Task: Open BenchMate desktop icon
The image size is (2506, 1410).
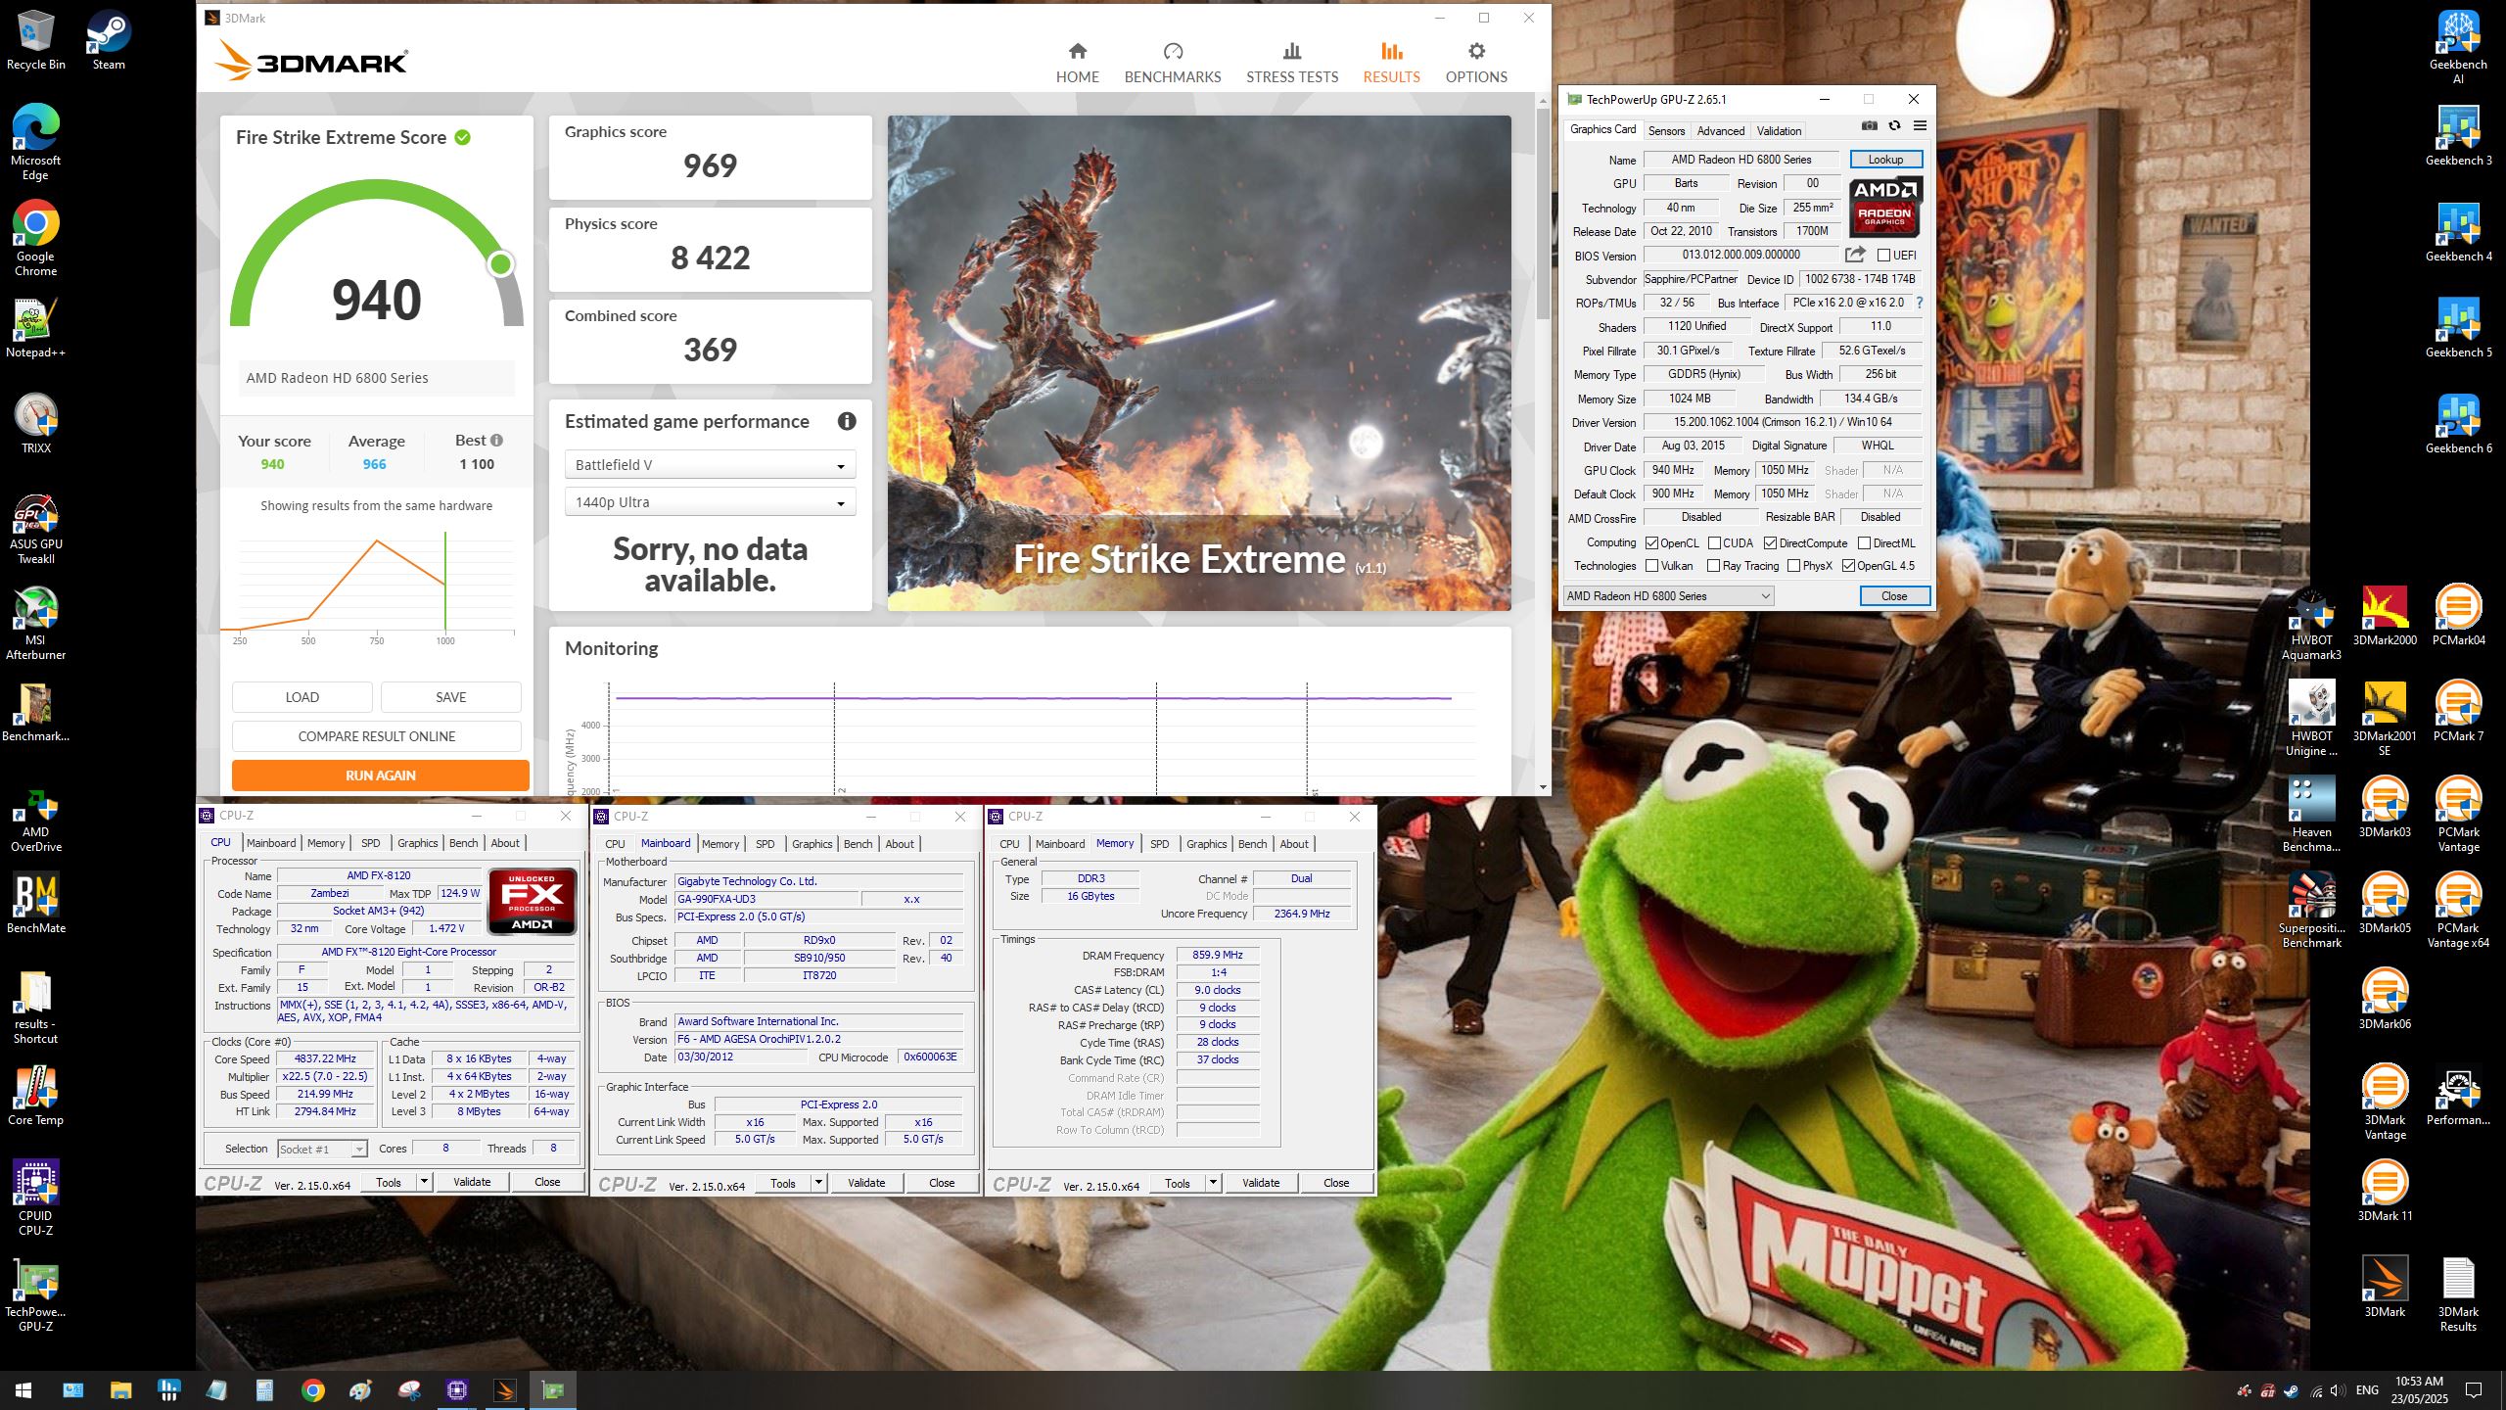Action: (x=36, y=903)
